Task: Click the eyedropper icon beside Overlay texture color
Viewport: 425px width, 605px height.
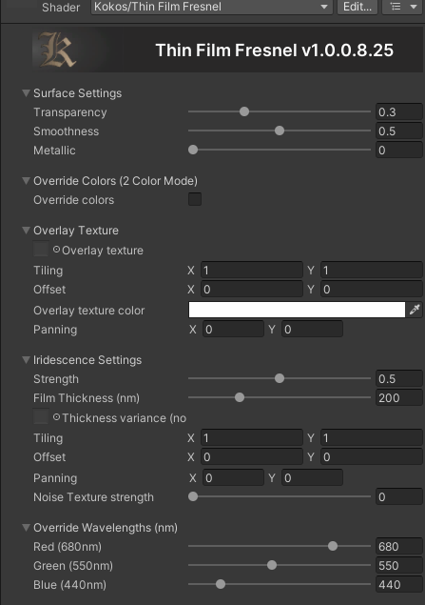Action: pyautogui.click(x=415, y=310)
